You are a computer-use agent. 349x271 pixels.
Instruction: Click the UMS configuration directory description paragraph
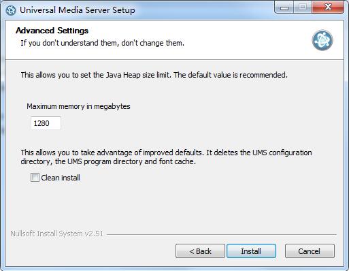[x=166, y=157]
